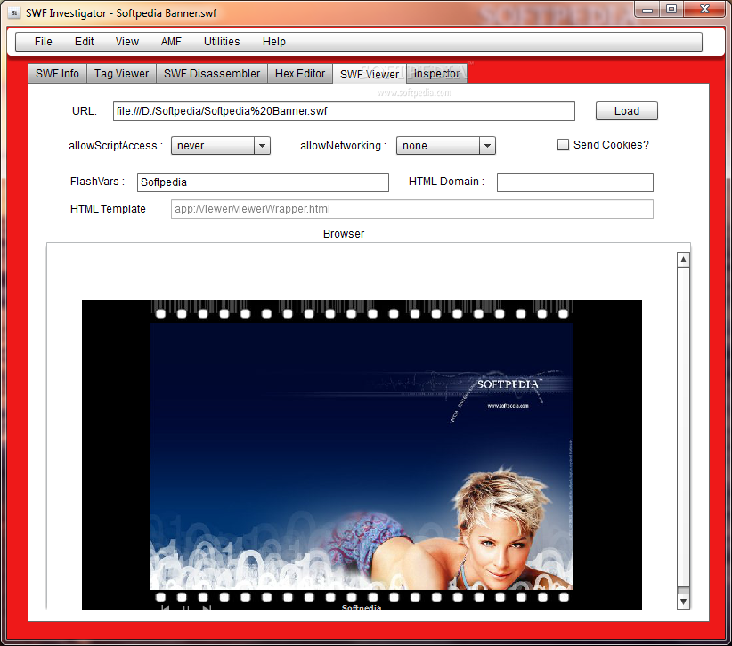Open the AMF menu
Viewport: 732px width, 646px height.
tap(171, 42)
